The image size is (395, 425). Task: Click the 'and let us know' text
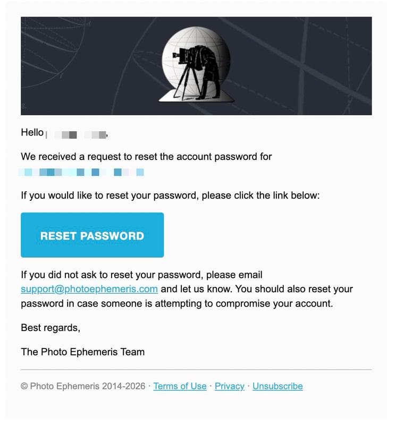196,289
